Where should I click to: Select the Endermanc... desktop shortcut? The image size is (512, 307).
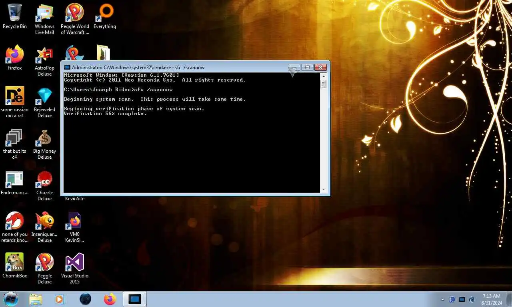[15, 183]
